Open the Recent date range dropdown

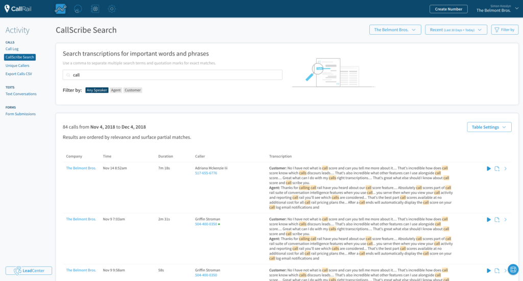tap(456, 30)
